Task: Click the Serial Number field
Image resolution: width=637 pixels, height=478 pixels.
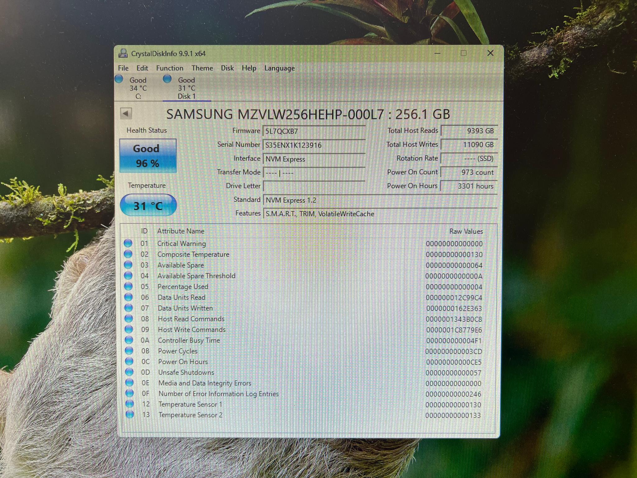Action: pyautogui.click(x=314, y=145)
